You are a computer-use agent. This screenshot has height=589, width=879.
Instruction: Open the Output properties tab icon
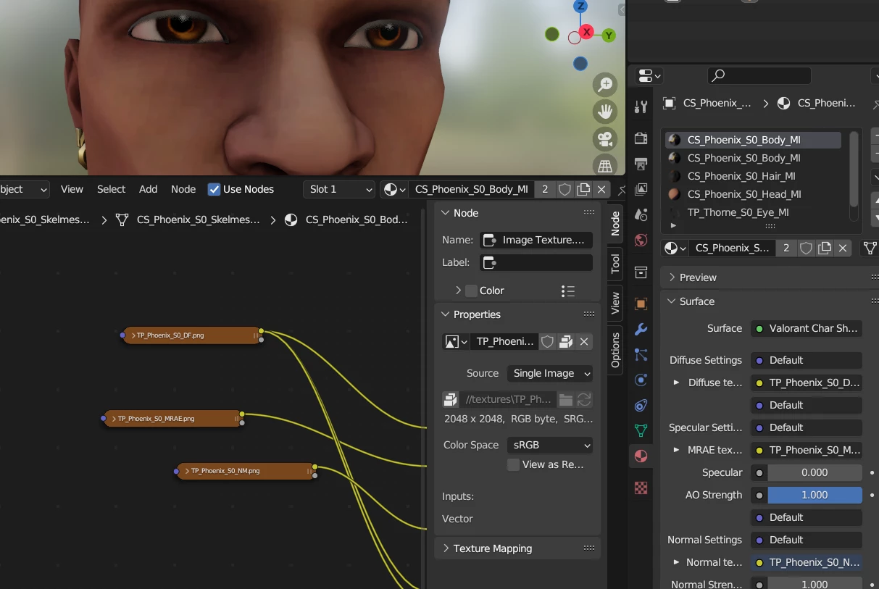pyautogui.click(x=641, y=164)
